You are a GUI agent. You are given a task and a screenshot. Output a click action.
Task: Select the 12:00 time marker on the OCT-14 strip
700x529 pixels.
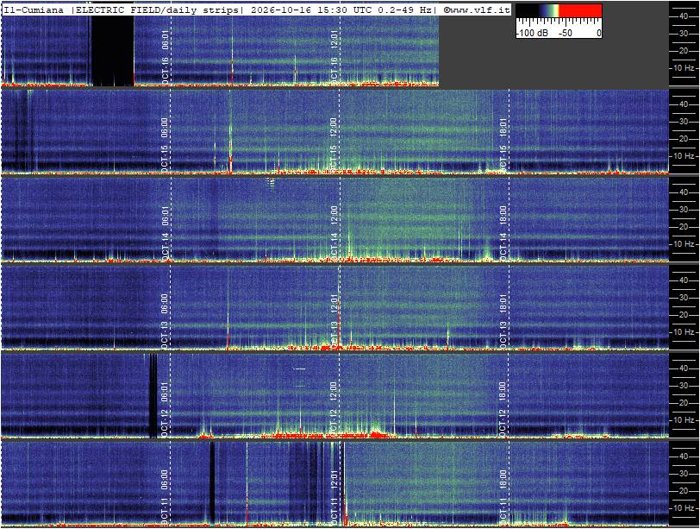pos(333,215)
